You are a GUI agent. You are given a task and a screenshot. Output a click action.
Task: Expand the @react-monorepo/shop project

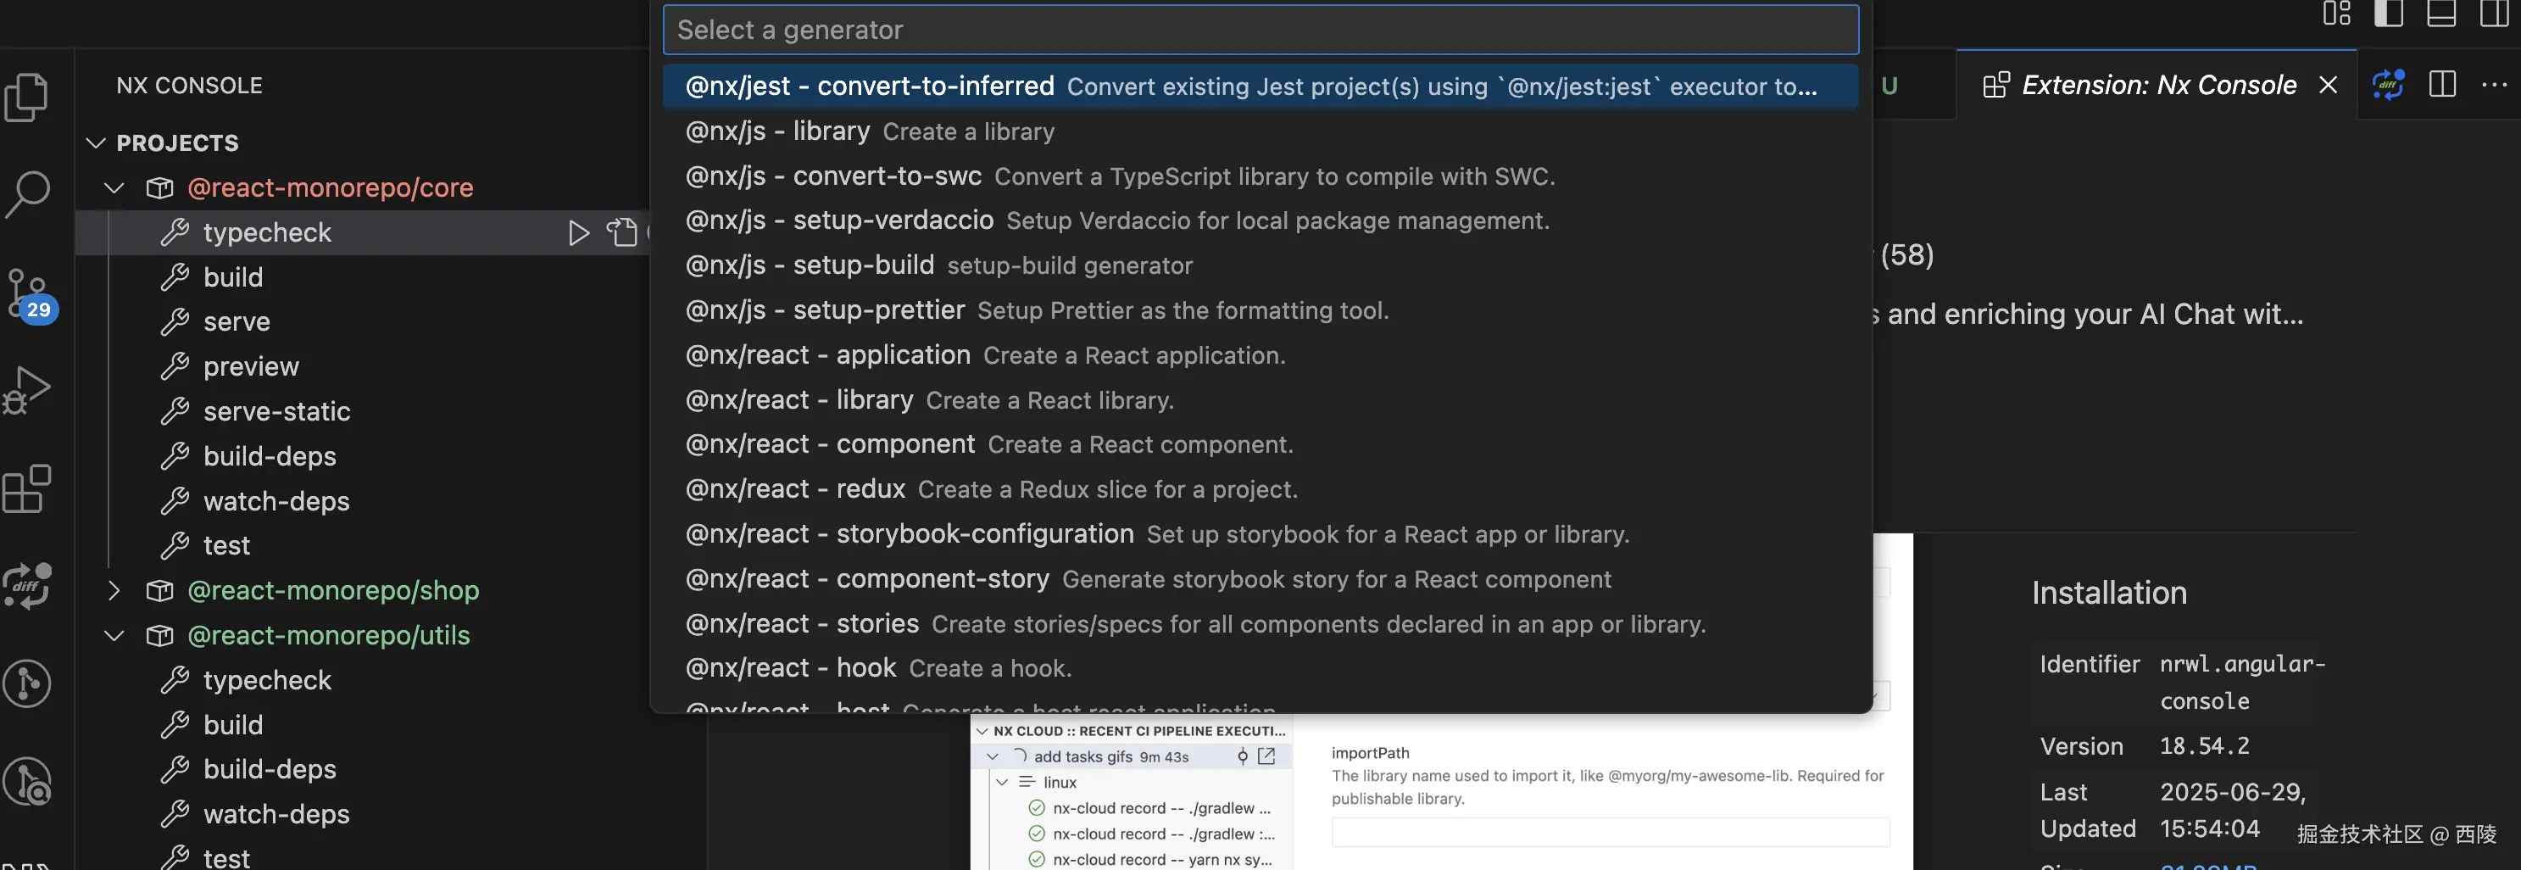[x=114, y=590]
